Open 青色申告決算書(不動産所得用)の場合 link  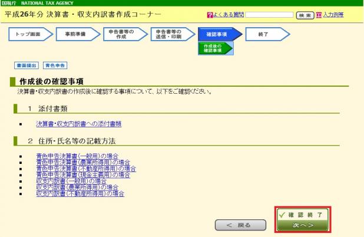[x=86, y=168]
